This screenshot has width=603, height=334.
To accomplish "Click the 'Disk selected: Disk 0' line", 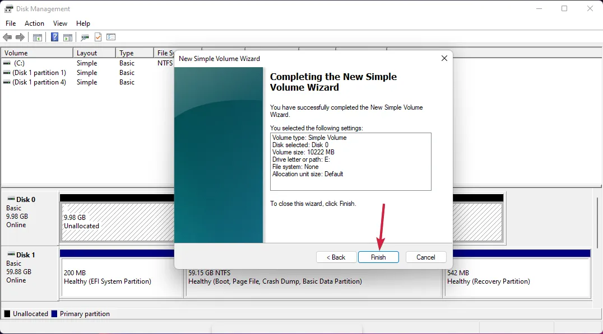I will coord(300,145).
